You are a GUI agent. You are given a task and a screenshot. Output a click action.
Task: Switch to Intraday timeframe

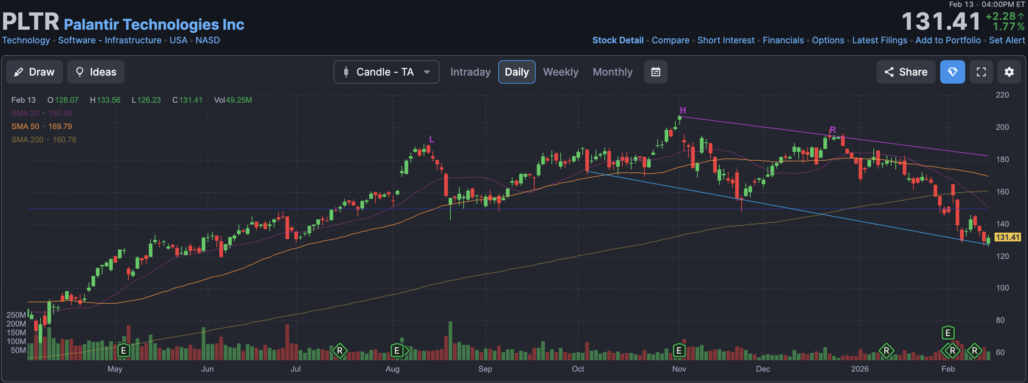471,72
